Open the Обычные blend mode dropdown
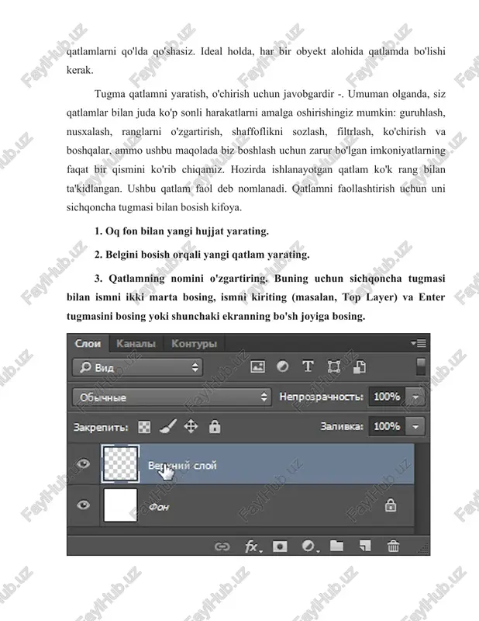 [172, 397]
